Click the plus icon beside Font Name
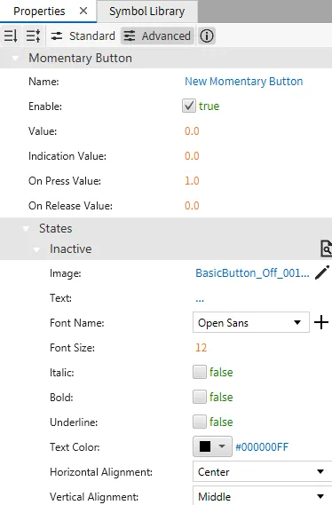Image resolution: width=332 pixels, height=505 pixels. point(321,322)
